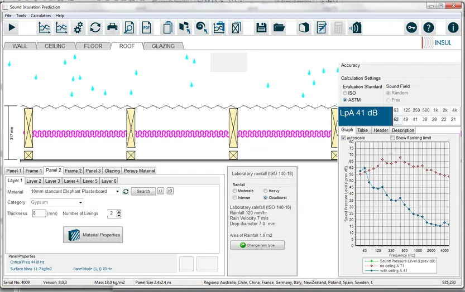Click the refresh arrows toolbar icon
The image size is (465, 292).
95,28
